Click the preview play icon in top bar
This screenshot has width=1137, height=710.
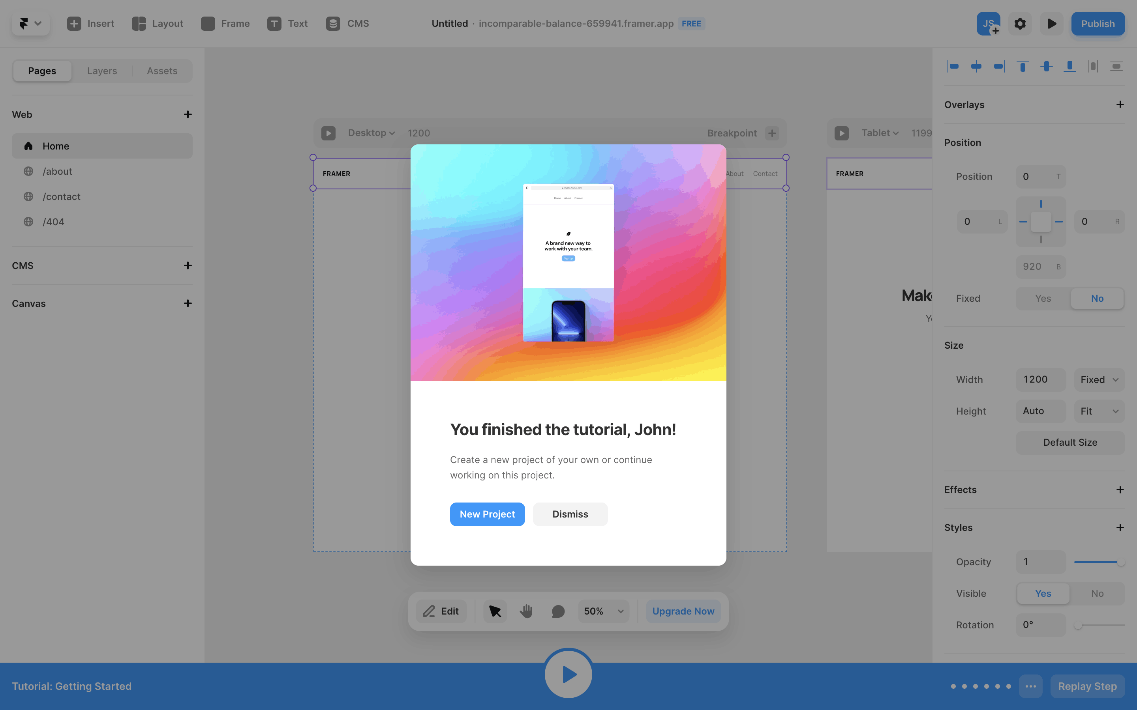1051,24
